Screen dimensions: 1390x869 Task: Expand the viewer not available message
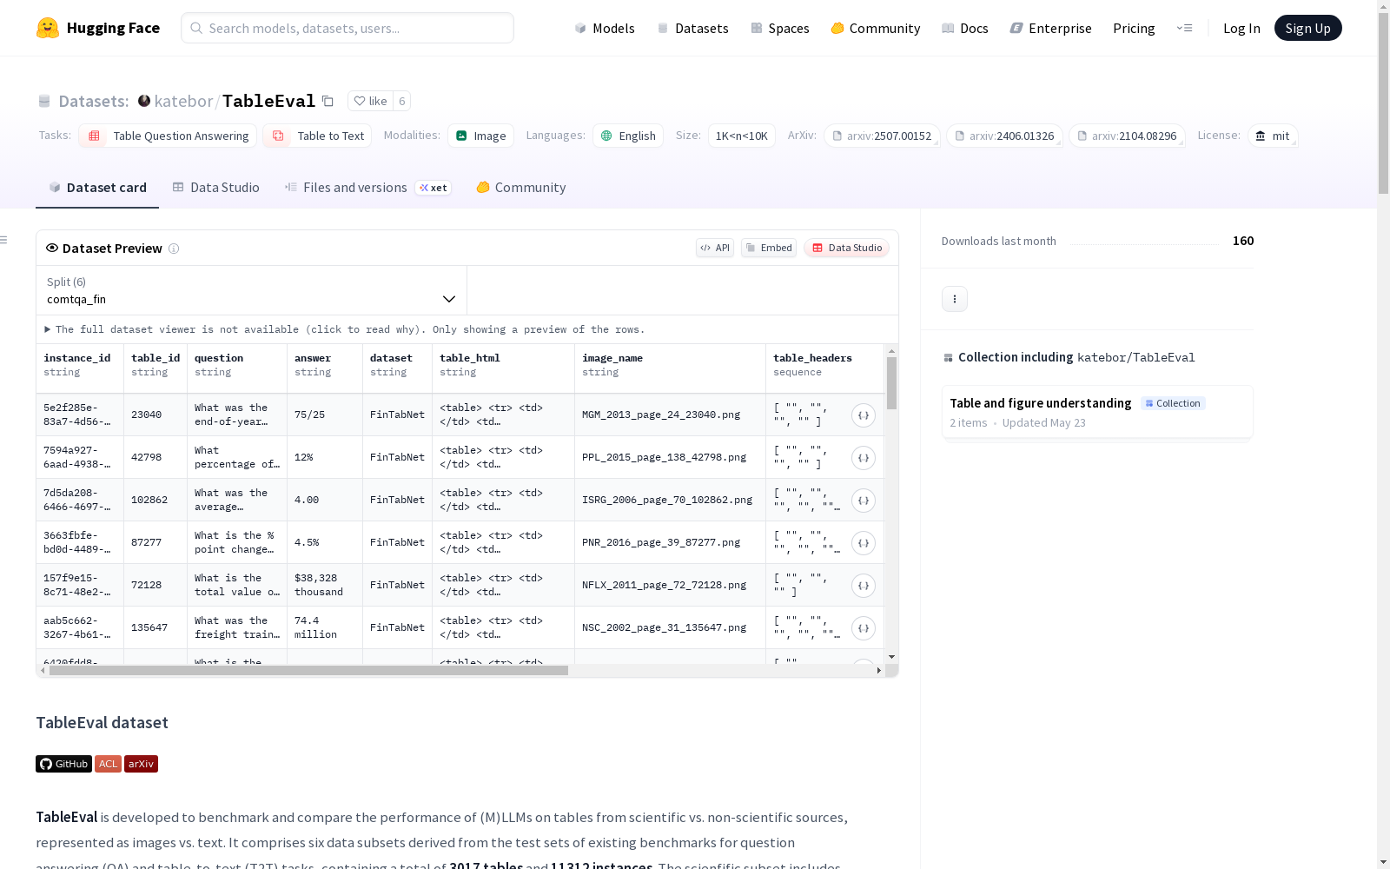click(x=345, y=329)
